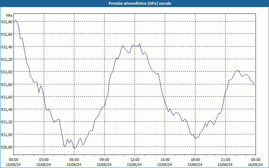This screenshot has width=269, height=168.
Task: Click the 12:00 time label
Action: click(134, 160)
